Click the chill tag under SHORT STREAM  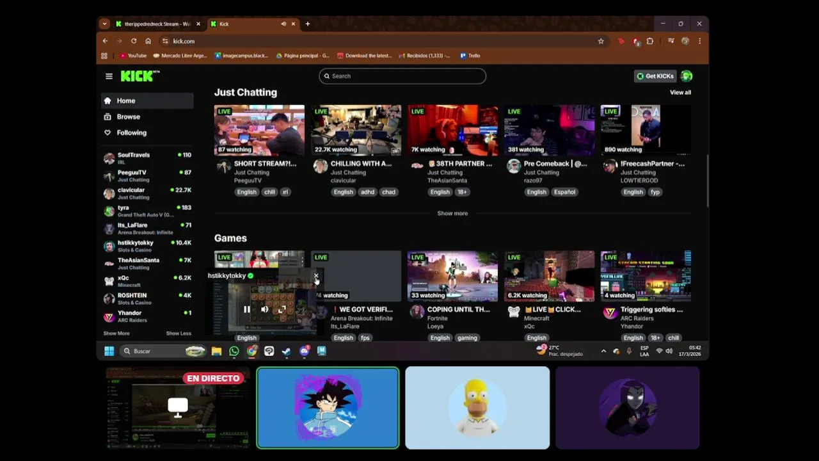pyautogui.click(x=269, y=192)
